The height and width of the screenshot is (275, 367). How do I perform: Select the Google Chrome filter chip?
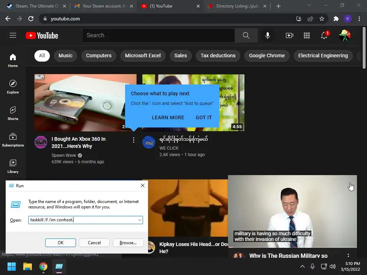pos(267,56)
